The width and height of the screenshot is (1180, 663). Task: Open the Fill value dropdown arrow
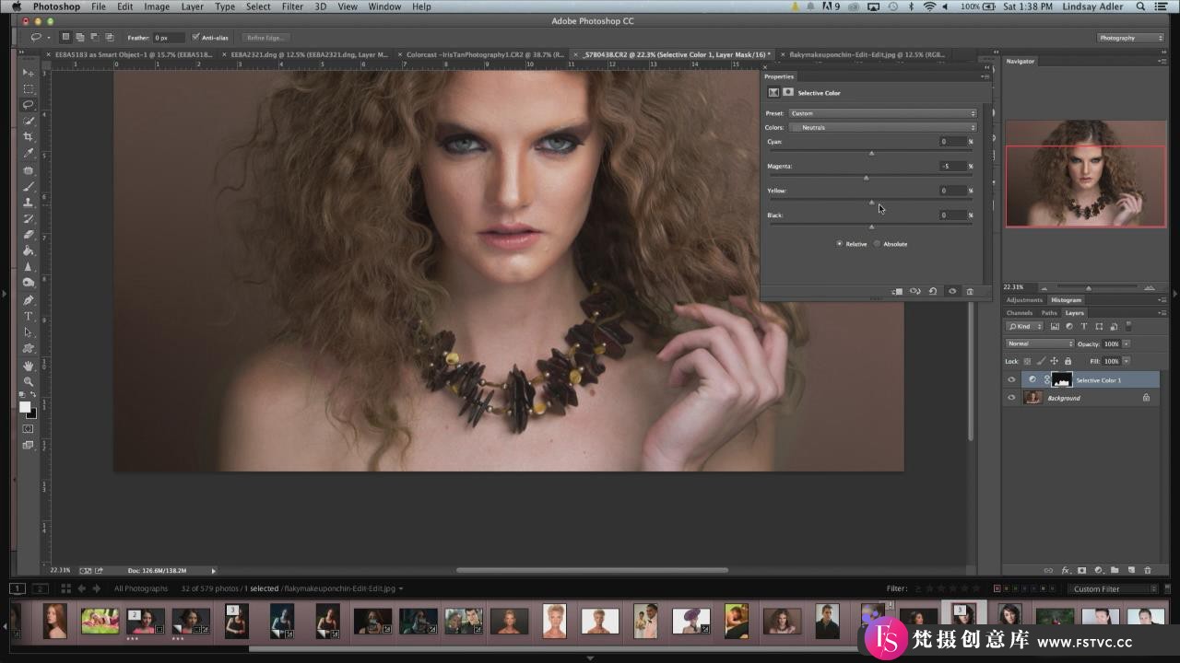click(x=1127, y=361)
